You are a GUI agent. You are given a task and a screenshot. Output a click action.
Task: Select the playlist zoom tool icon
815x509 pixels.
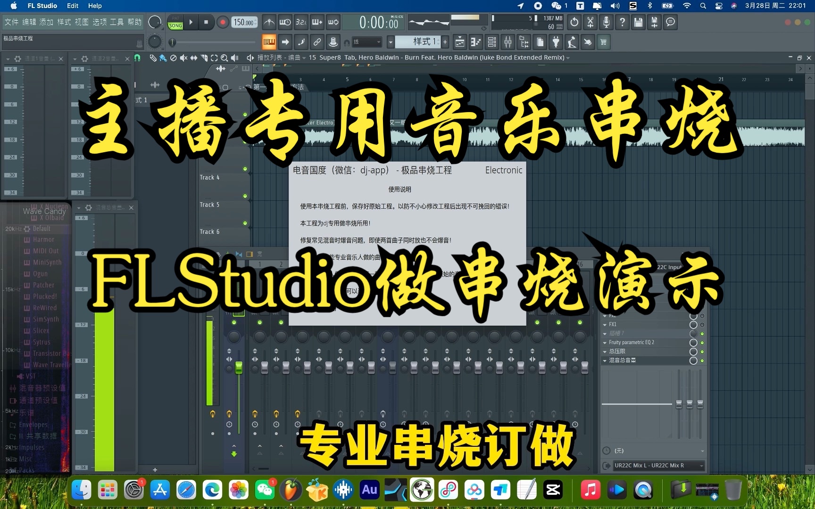(225, 58)
